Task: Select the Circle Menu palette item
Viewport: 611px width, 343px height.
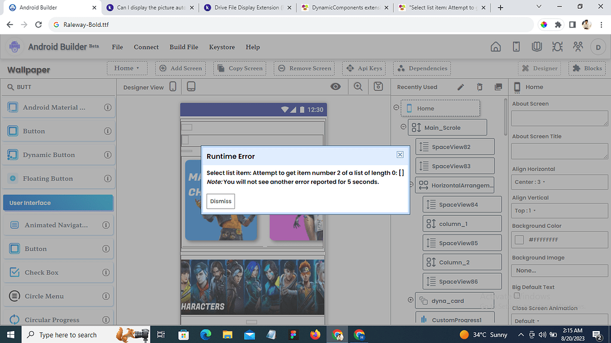Action: 58,296
